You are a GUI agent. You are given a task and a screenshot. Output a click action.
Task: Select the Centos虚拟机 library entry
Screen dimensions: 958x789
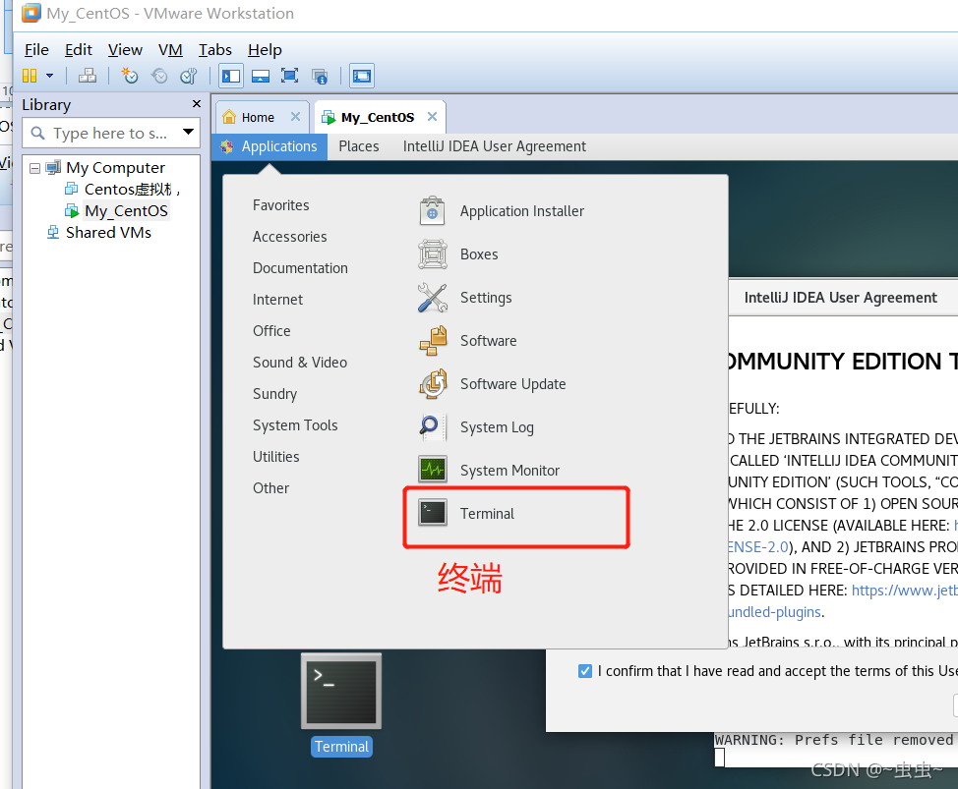click(x=132, y=190)
